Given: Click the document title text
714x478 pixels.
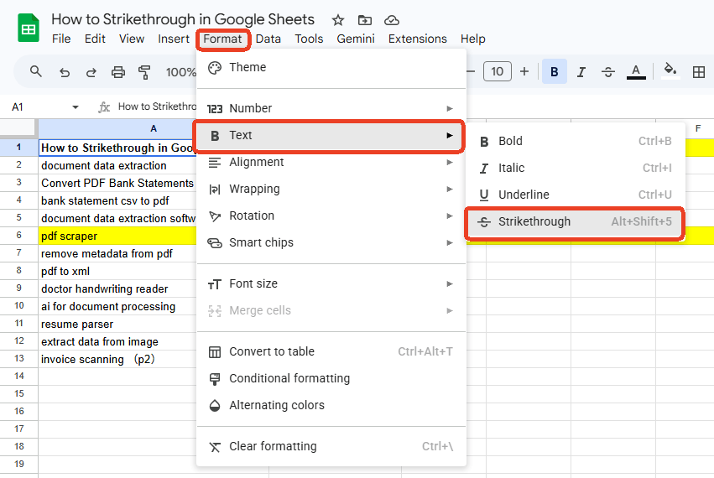Looking at the screenshot, I should (x=183, y=19).
